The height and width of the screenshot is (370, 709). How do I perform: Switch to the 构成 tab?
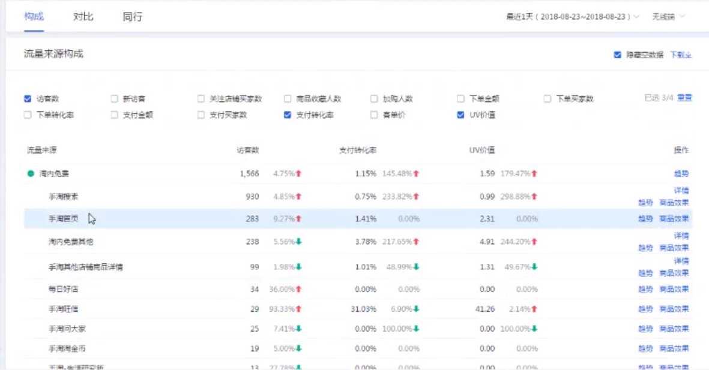point(34,17)
